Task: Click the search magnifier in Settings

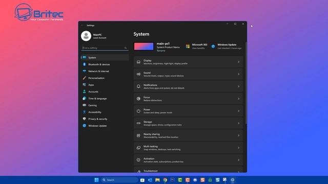Action: coord(126,48)
